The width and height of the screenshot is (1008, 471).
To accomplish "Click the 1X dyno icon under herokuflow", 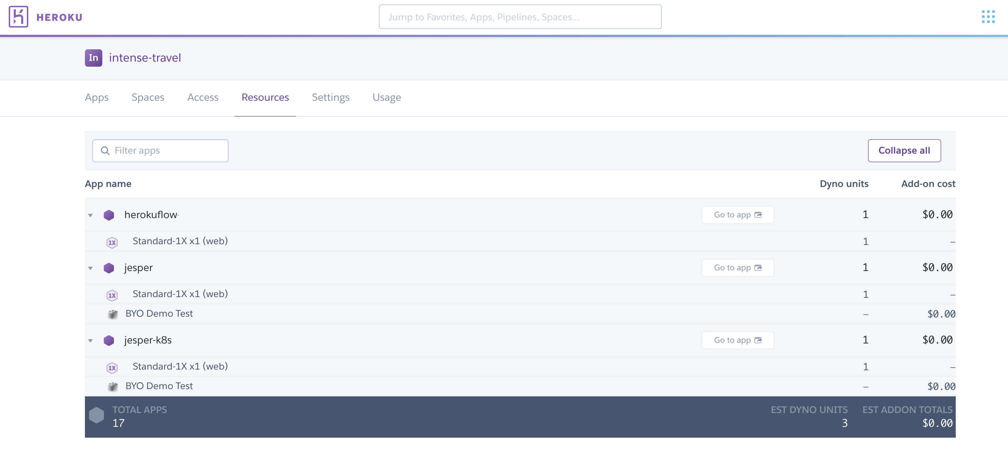I will pyautogui.click(x=112, y=242).
